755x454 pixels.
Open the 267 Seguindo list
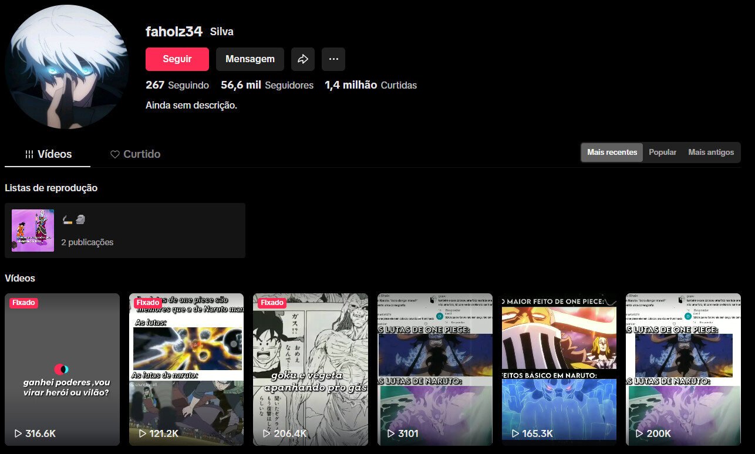pos(177,85)
